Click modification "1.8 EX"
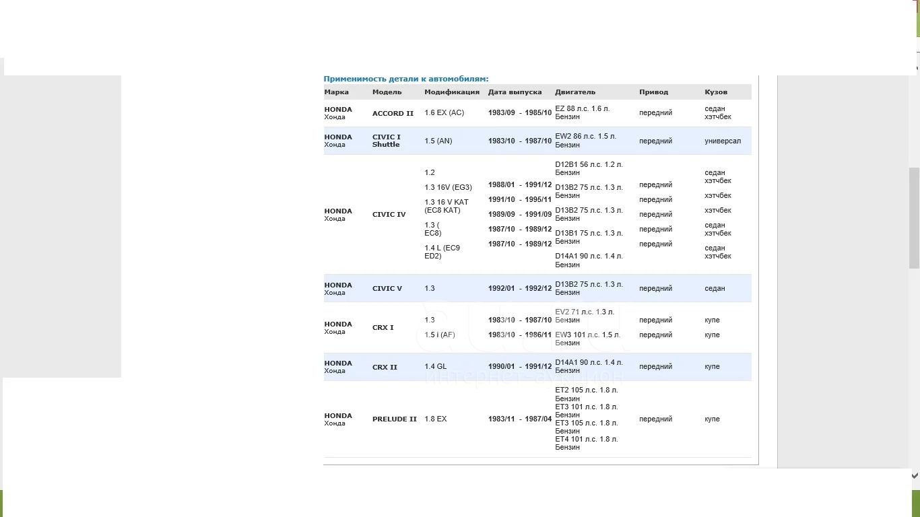Viewport: 920px width, 517px height. (x=435, y=419)
